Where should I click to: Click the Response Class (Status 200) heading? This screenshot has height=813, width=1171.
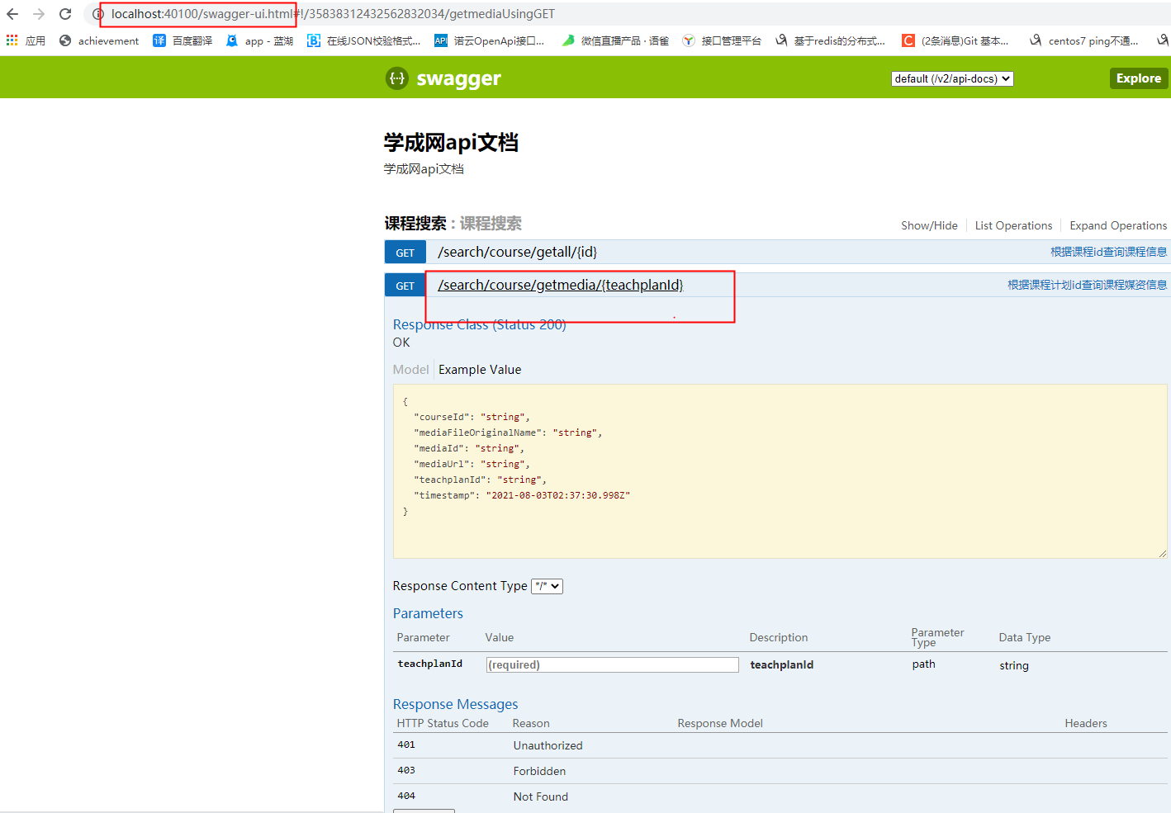point(480,324)
